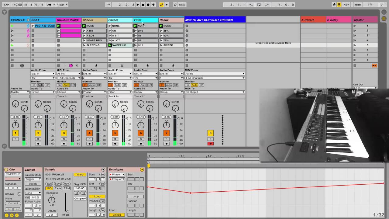Click the tempo field showing 140.00
Viewport: 389px width, 219px height.
[x=17, y=5]
